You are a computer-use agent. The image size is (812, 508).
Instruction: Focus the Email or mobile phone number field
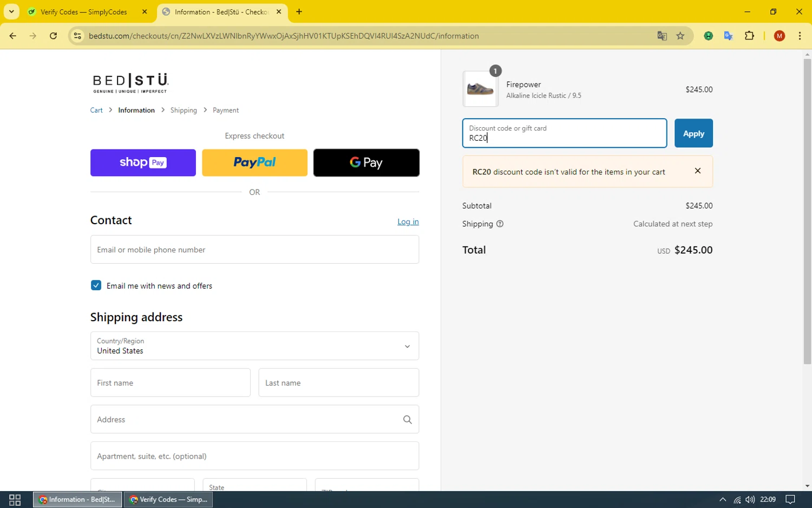tap(254, 250)
